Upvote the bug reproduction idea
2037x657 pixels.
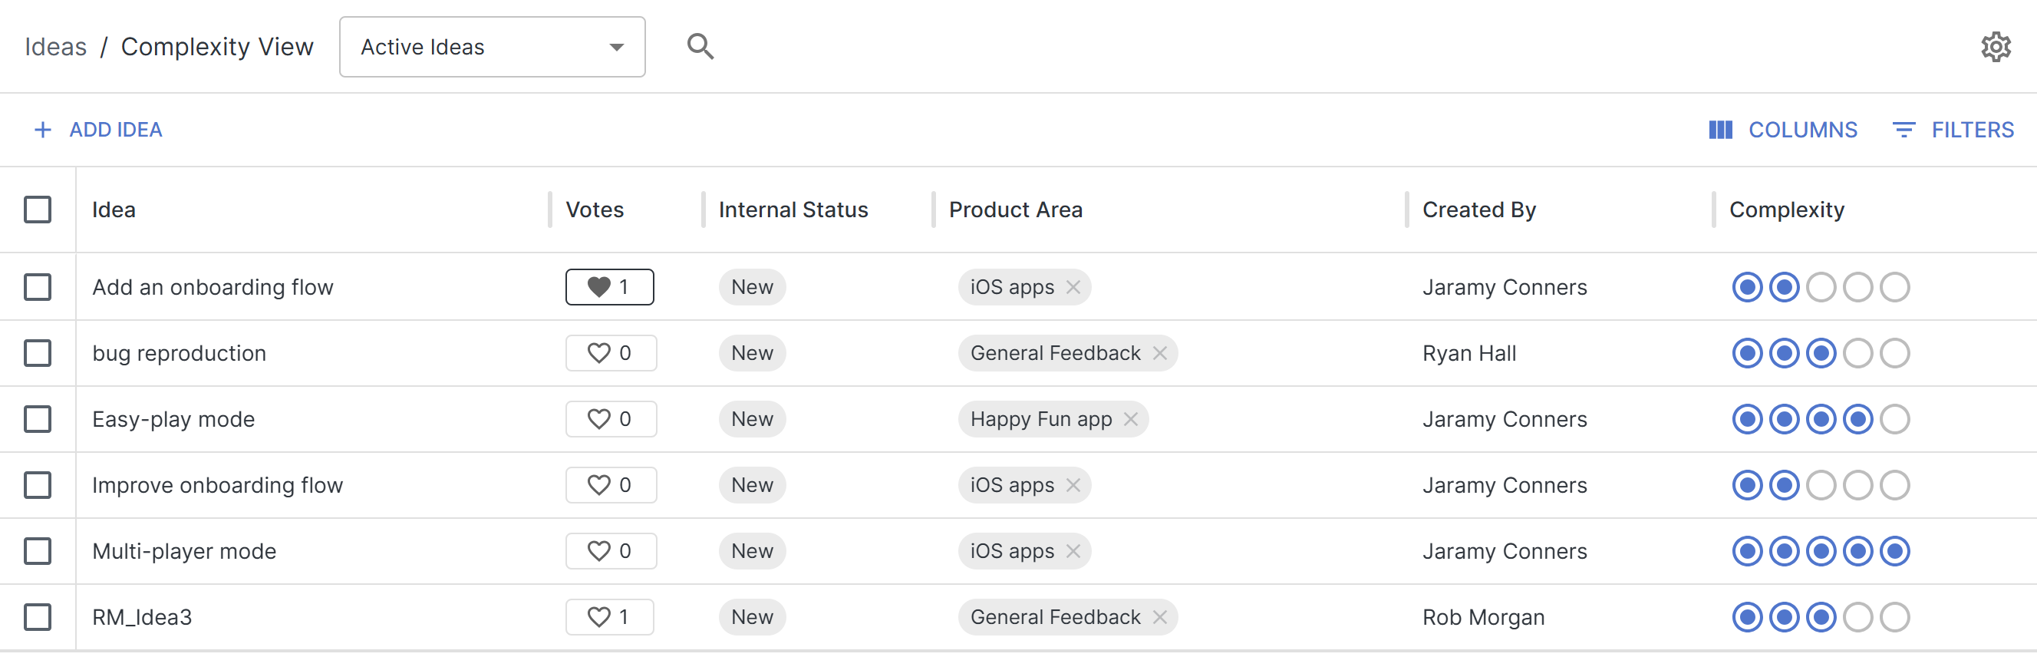click(610, 353)
